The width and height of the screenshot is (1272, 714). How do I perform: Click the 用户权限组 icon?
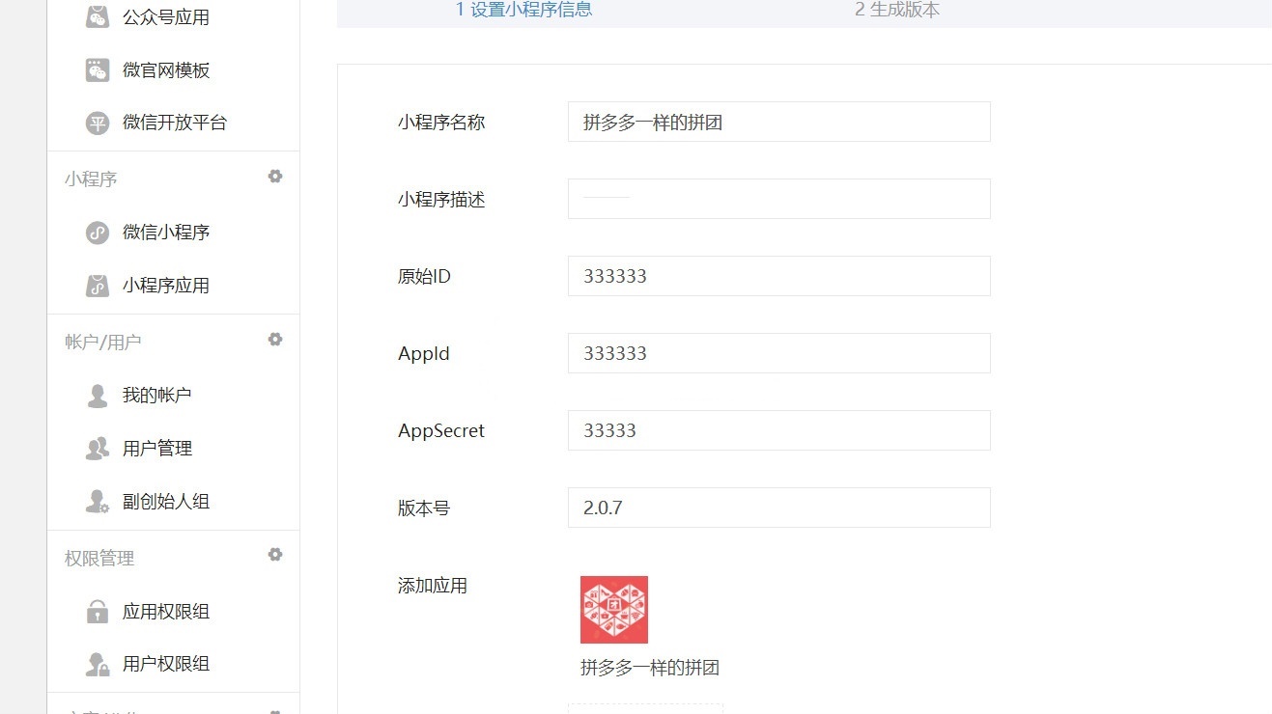pyautogui.click(x=98, y=664)
